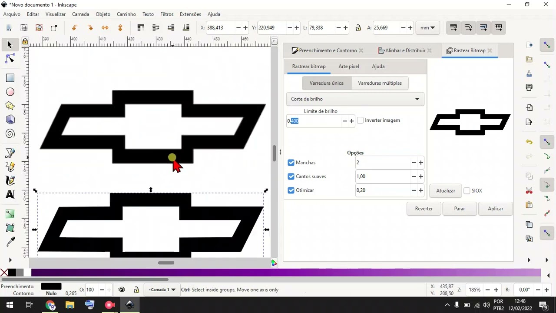Toggle width-height ratio lock
This screenshot has width=556, height=313.
click(358, 28)
